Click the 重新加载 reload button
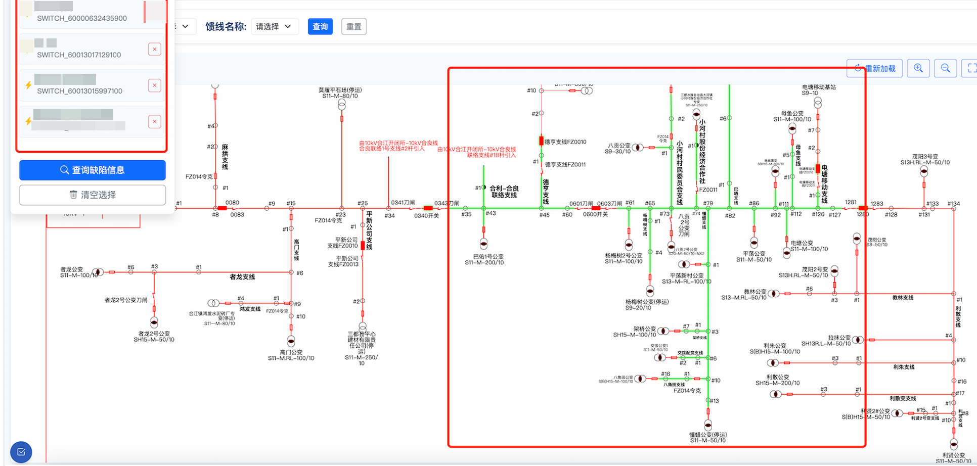The image size is (977, 466). click(x=875, y=68)
